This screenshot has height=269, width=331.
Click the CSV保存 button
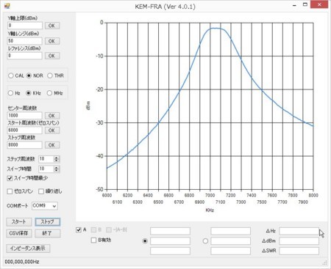pyautogui.click(x=19, y=233)
